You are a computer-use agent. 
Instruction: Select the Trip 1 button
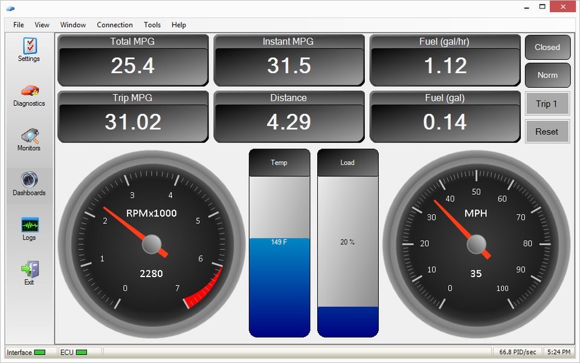(x=547, y=103)
